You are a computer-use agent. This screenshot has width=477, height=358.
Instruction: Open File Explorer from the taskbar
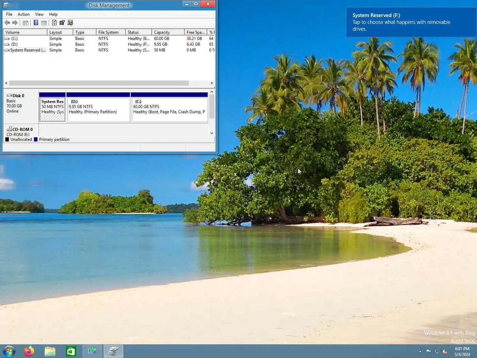(50, 351)
